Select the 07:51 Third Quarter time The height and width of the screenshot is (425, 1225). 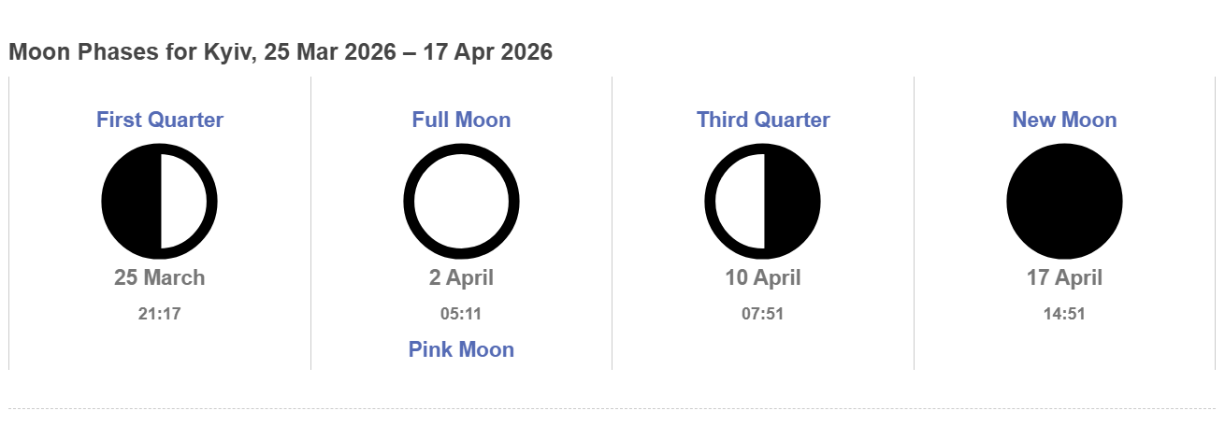(x=763, y=314)
